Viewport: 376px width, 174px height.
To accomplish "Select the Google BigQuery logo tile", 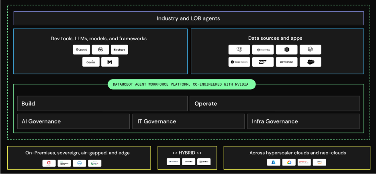I will click(x=239, y=62).
